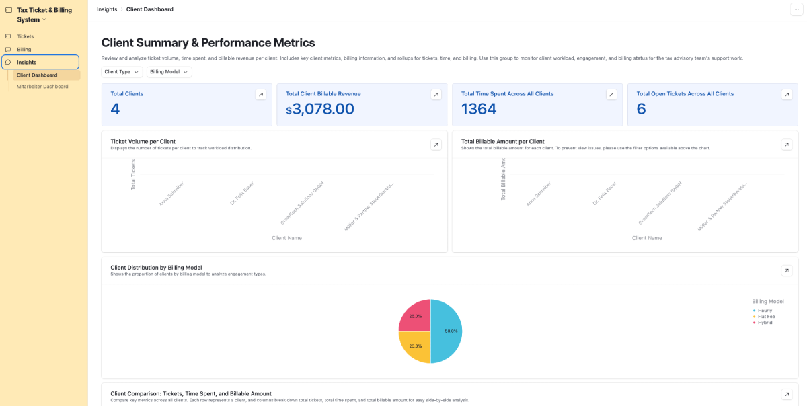Screen dimensions: 807x406
Task: Open Ticket Volume per Client chart fullscreen
Action: pos(436,145)
